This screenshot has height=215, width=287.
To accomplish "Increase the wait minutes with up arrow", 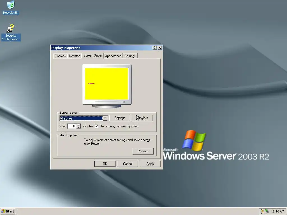I will (x=78, y=125).
